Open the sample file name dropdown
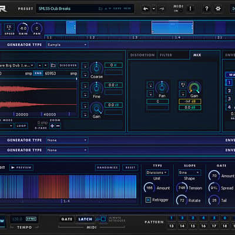The width and height of the screenshot is (235, 235). 18,65
